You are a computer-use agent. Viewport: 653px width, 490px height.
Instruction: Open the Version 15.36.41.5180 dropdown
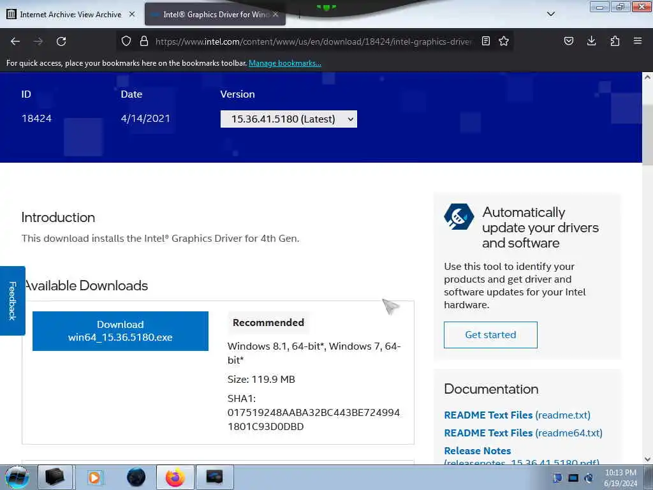289,119
